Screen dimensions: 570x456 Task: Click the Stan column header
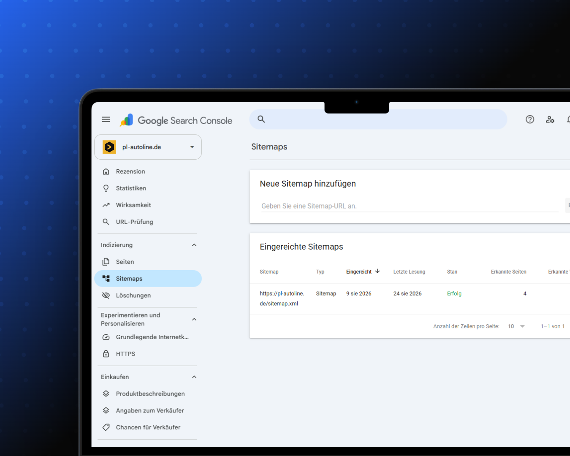tap(452, 271)
